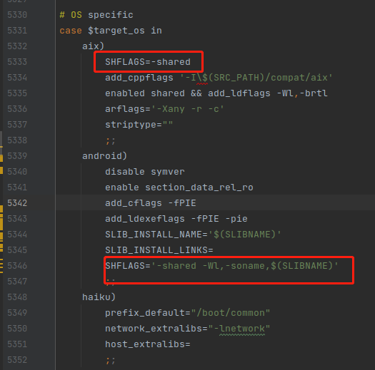
Task: Click the add_cppflags compat/aix line
Action: [x=219, y=78]
